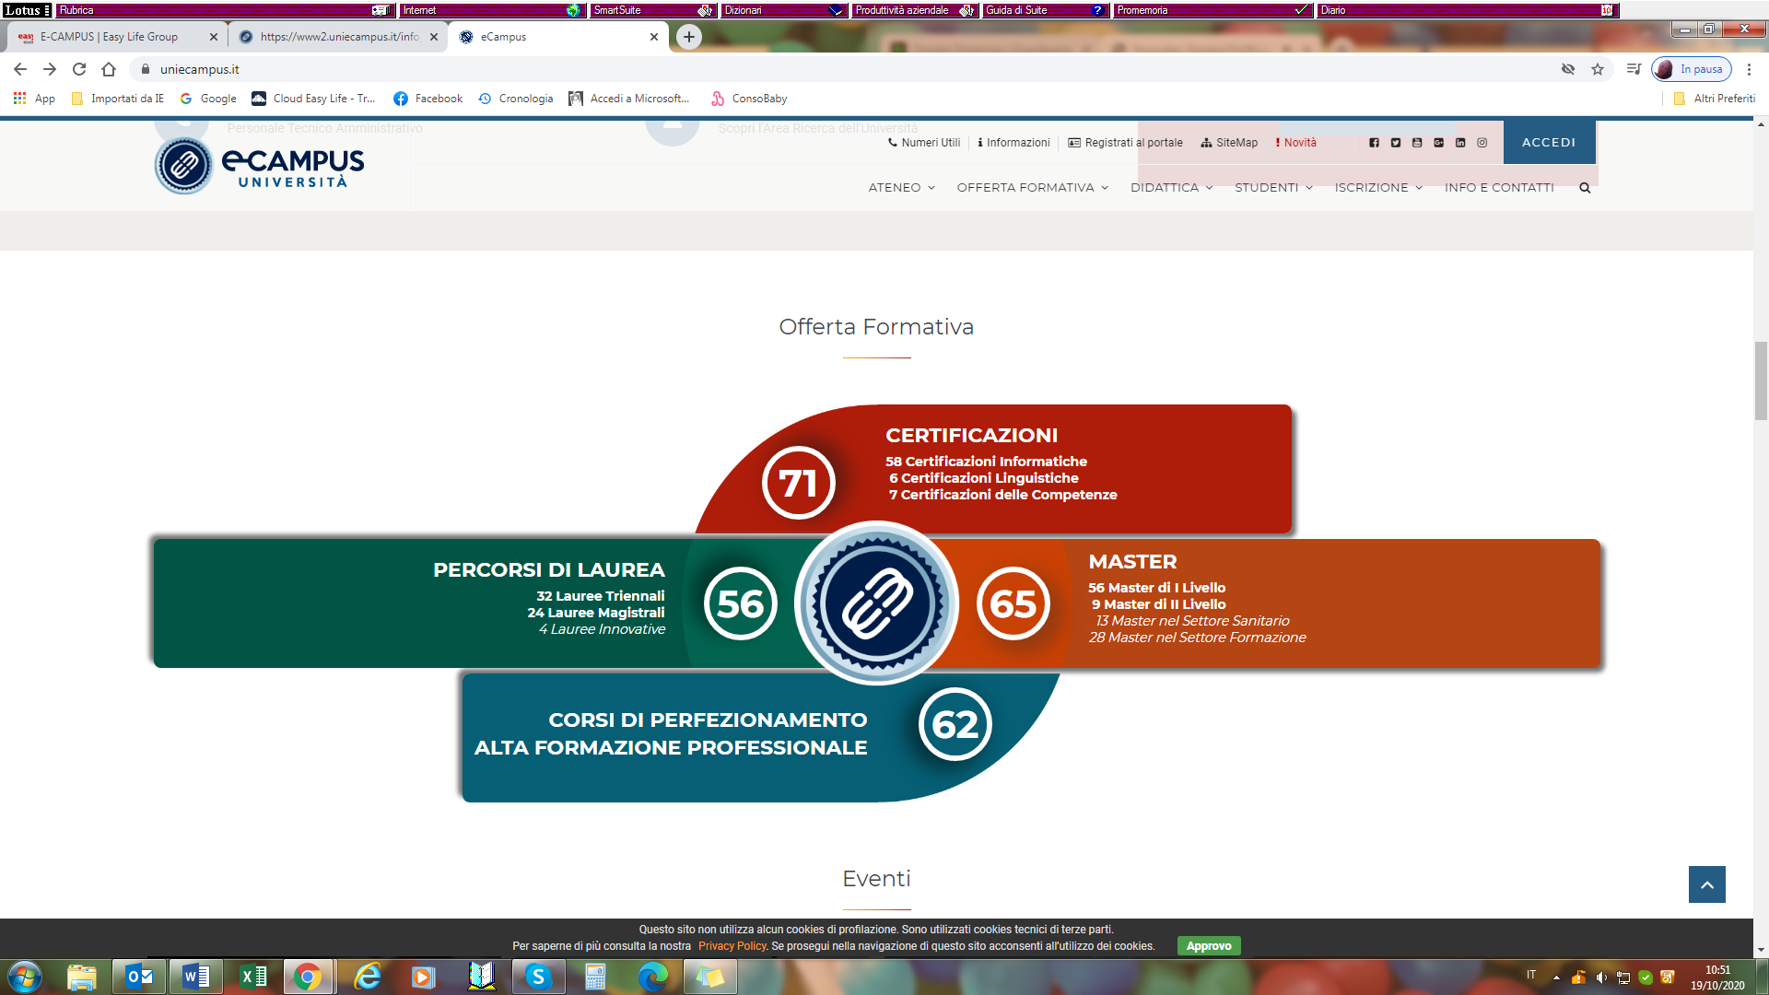Open Outlook from the taskbar
Viewport: 1769px width, 995px height.
tap(139, 977)
